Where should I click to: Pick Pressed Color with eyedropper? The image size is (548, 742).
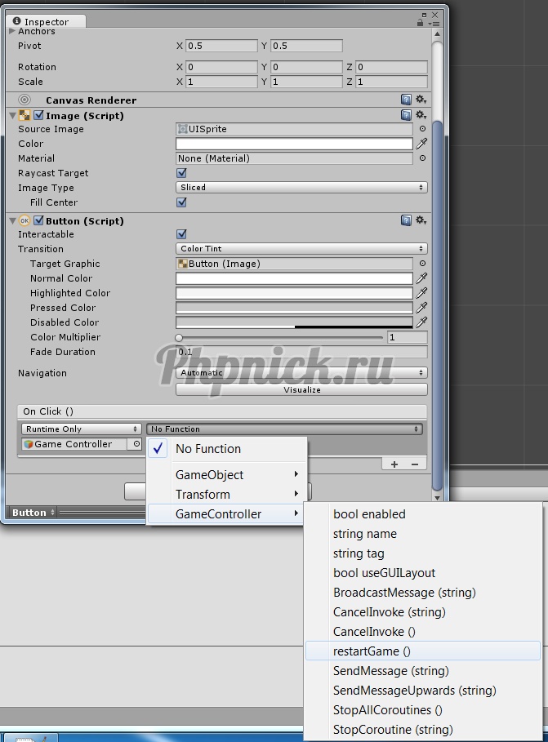click(421, 308)
